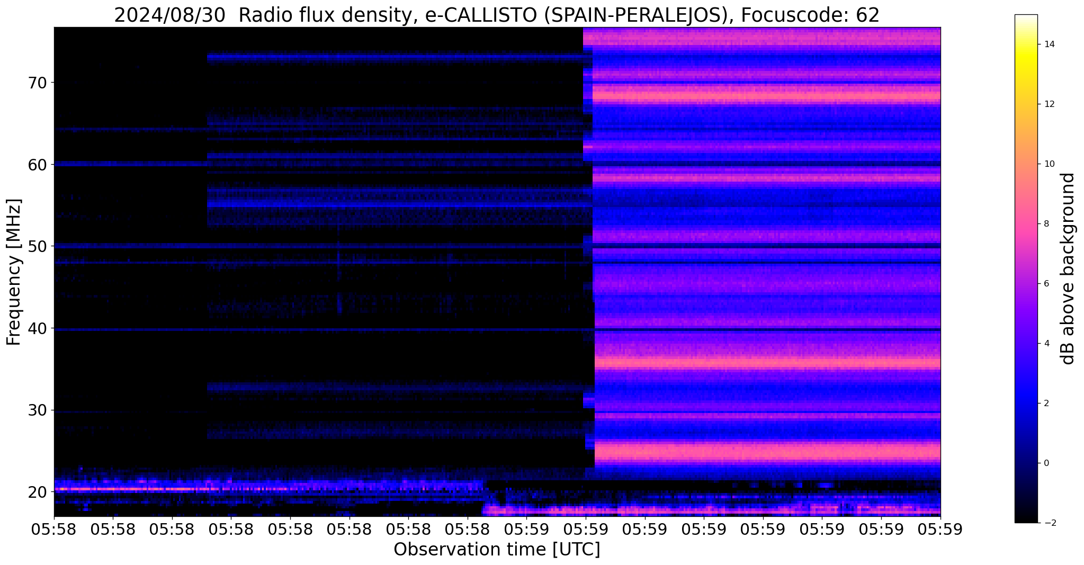The width and height of the screenshot is (1084, 565).
Task: Click the 60 MHz y-axis tick label
Action: pyautogui.click(x=37, y=165)
